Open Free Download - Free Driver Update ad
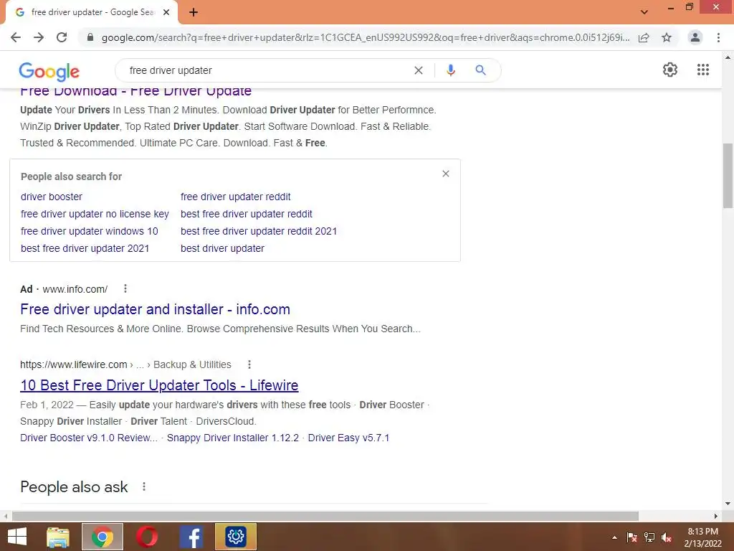The image size is (734, 551). [x=135, y=92]
